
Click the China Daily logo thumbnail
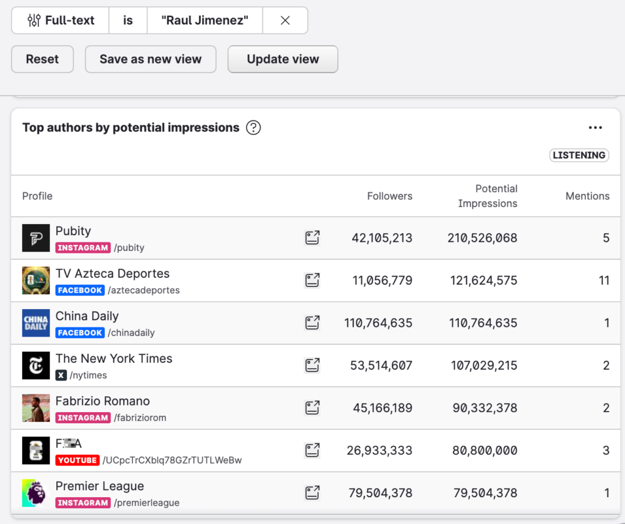click(x=36, y=323)
